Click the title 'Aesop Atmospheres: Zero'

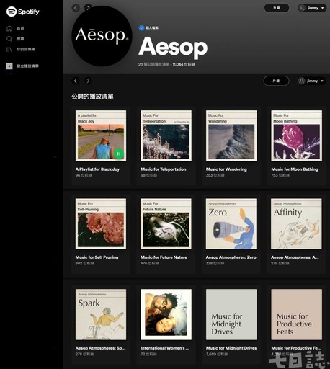coord(231,257)
